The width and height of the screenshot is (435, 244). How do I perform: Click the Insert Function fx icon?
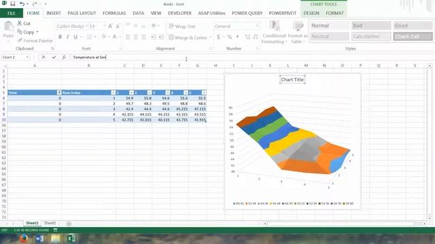coord(64,57)
